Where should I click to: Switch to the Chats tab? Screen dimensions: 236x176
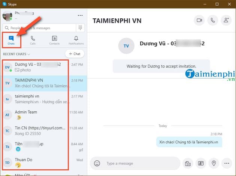(x=11, y=40)
